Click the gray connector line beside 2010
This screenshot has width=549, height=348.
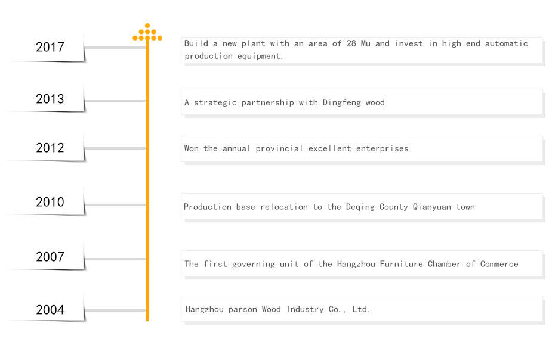pos(116,205)
